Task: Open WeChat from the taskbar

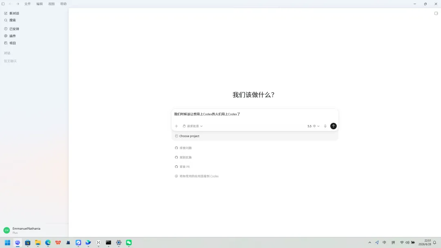Action: point(129,242)
